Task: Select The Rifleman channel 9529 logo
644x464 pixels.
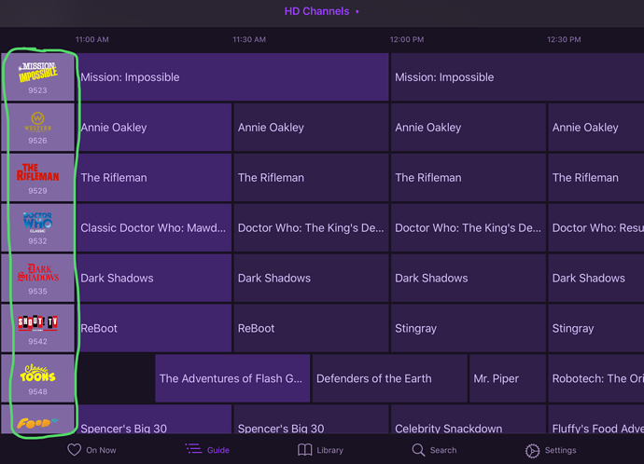Action: [37, 177]
